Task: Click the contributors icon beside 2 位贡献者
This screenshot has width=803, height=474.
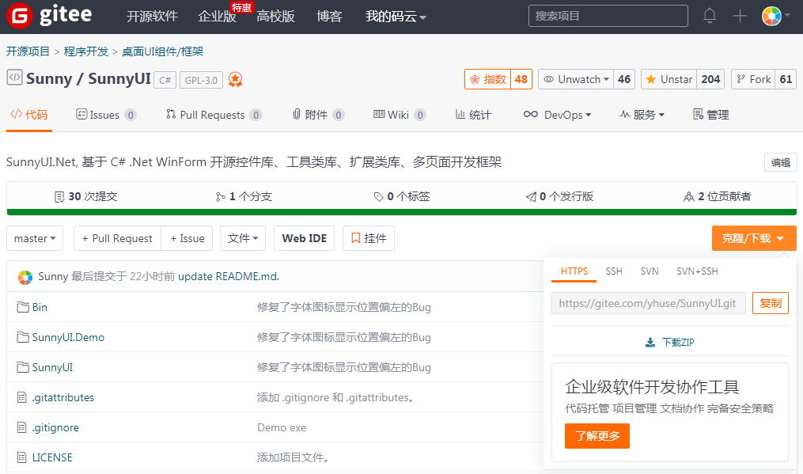Action: point(689,197)
